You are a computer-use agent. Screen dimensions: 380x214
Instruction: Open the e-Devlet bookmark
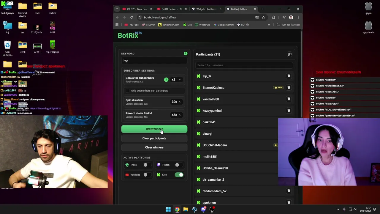coord(148,25)
